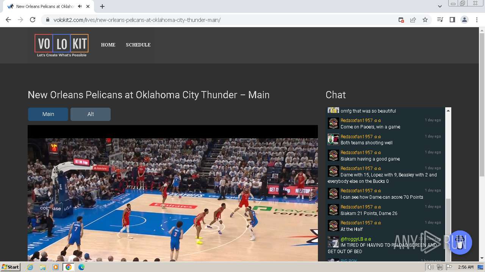Click the page title heading text

[x=149, y=95]
